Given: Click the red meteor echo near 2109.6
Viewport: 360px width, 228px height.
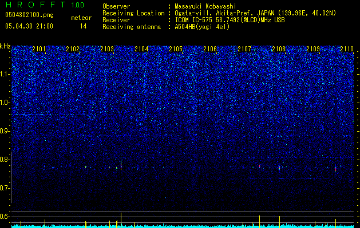Looking at the screenshot, I should [x=335, y=169].
